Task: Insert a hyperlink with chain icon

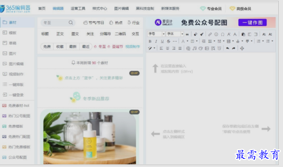Action: [x=210, y=34]
